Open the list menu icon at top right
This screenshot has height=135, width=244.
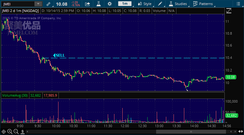click(238, 4)
